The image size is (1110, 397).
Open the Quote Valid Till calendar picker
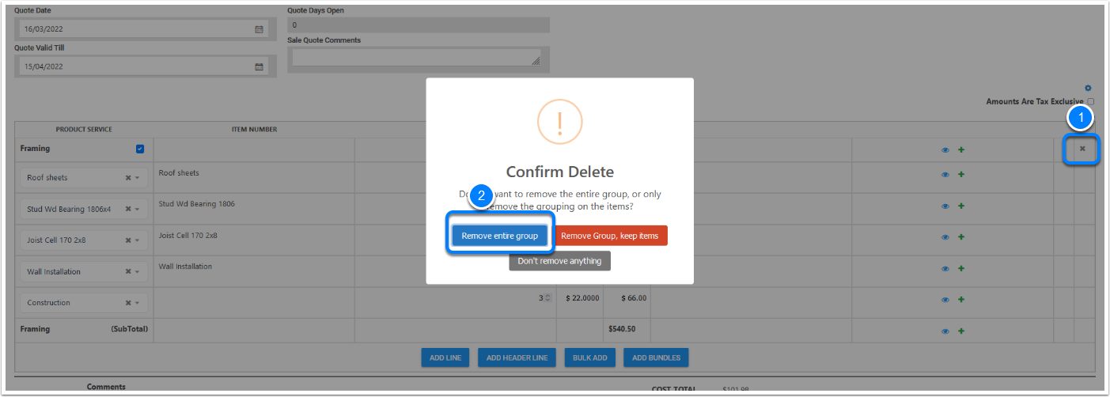click(259, 67)
